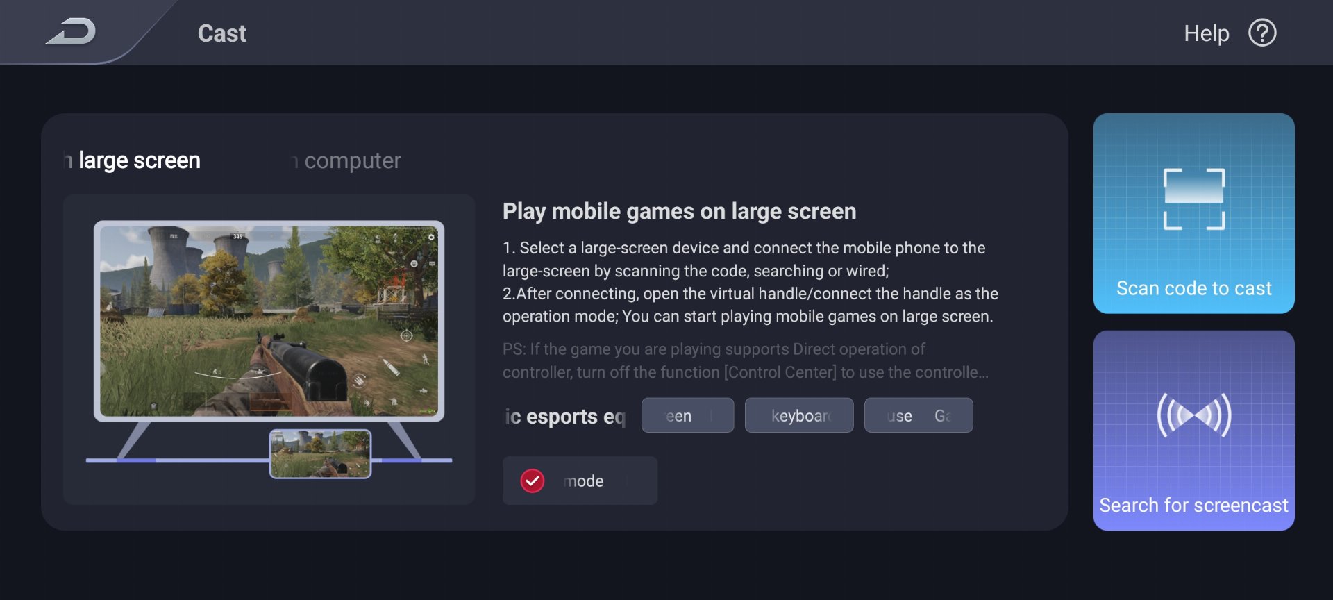Screen dimensions: 1333x600
Task: Switch to the computer tab
Action: (346, 160)
